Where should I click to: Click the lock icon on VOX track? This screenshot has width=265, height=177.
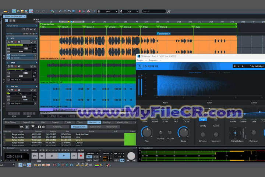[x=32, y=42]
